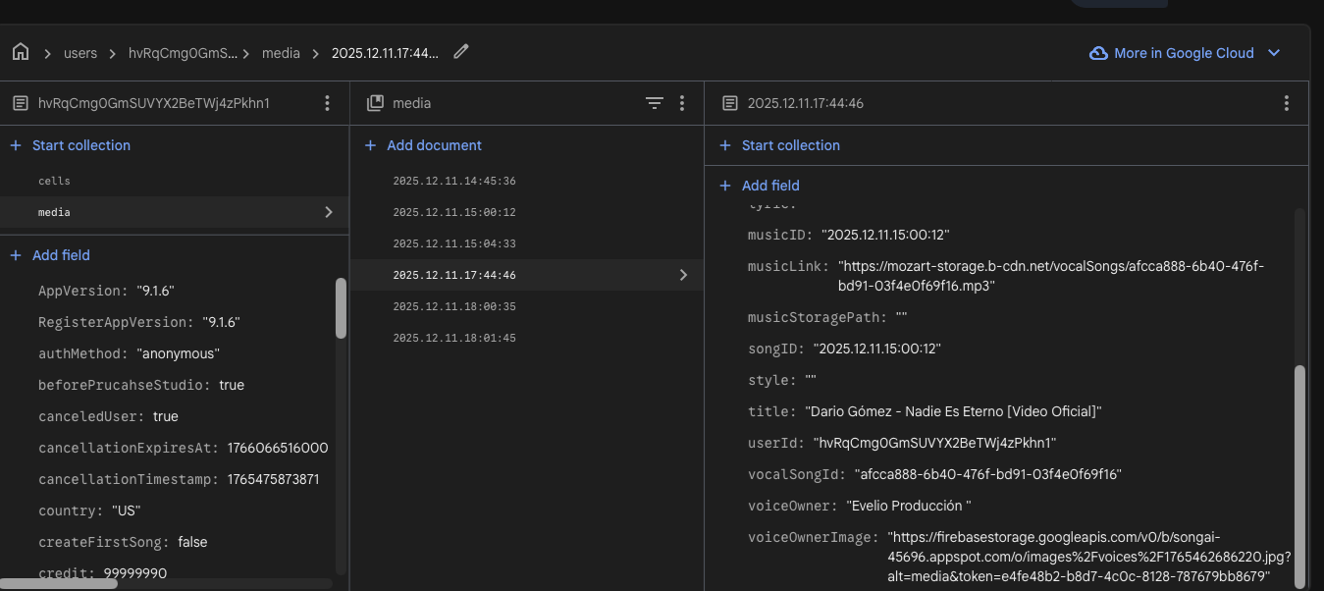The width and height of the screenshot is (1324, 591).
Task: Click right document panel vertical scrollbar
Action: coord(1299,478)
